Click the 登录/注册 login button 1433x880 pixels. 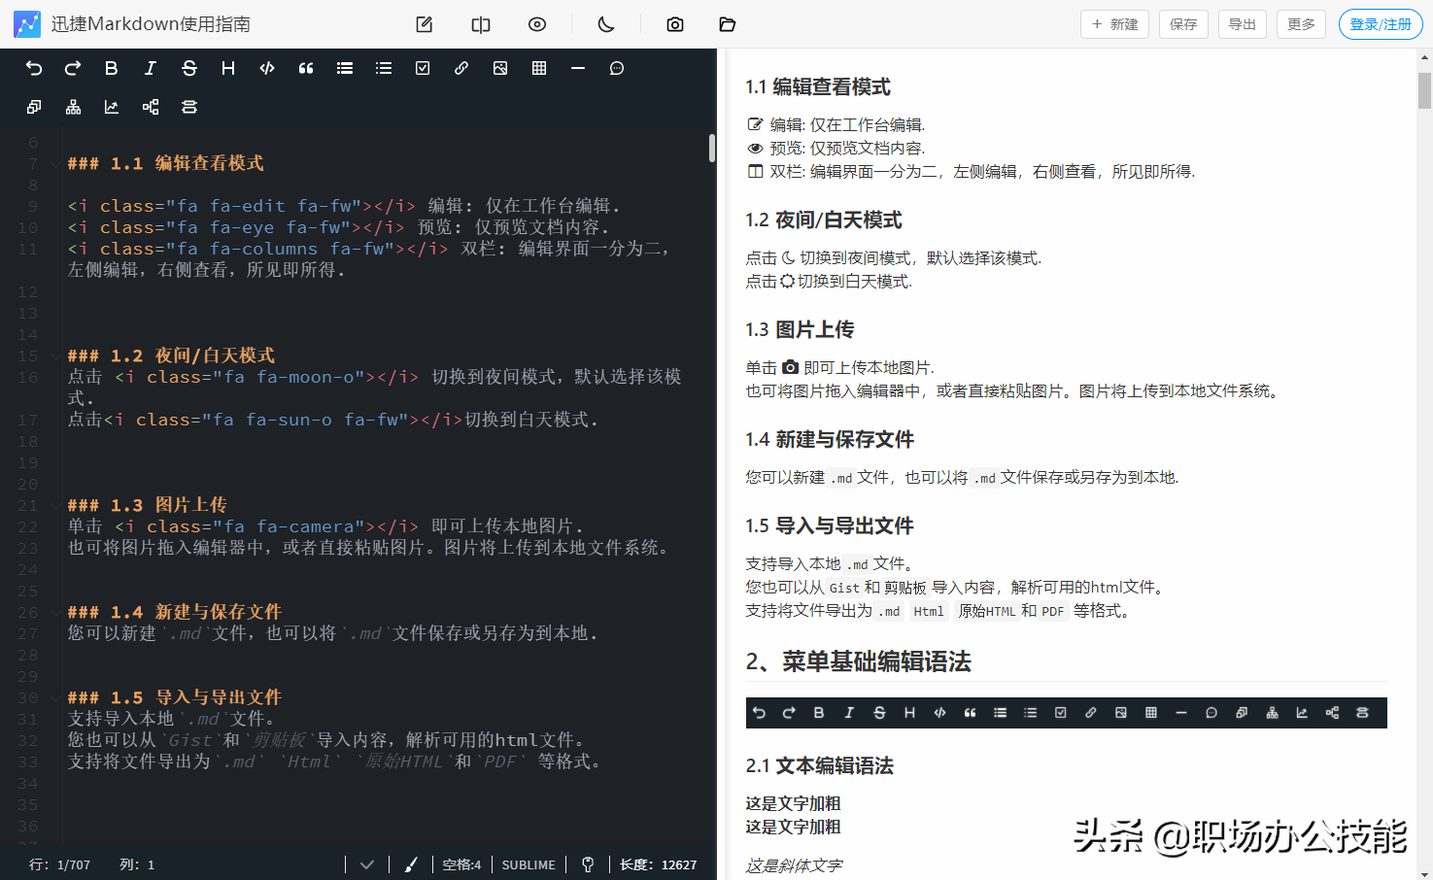point(1380,24)
